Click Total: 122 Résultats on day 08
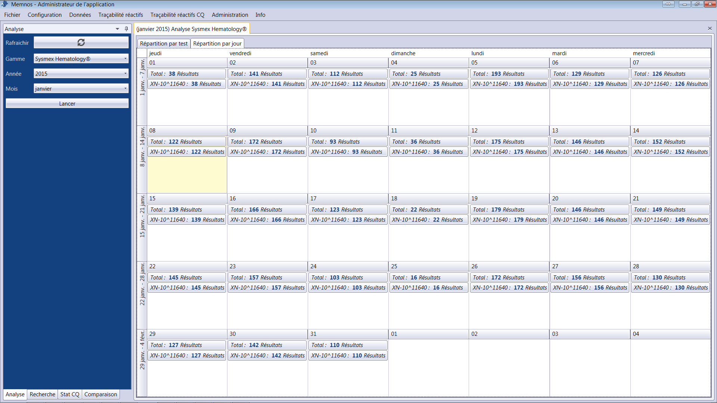 coord(187,141)
